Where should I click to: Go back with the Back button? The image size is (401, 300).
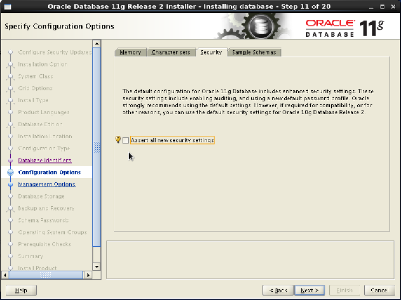(278, 290)
